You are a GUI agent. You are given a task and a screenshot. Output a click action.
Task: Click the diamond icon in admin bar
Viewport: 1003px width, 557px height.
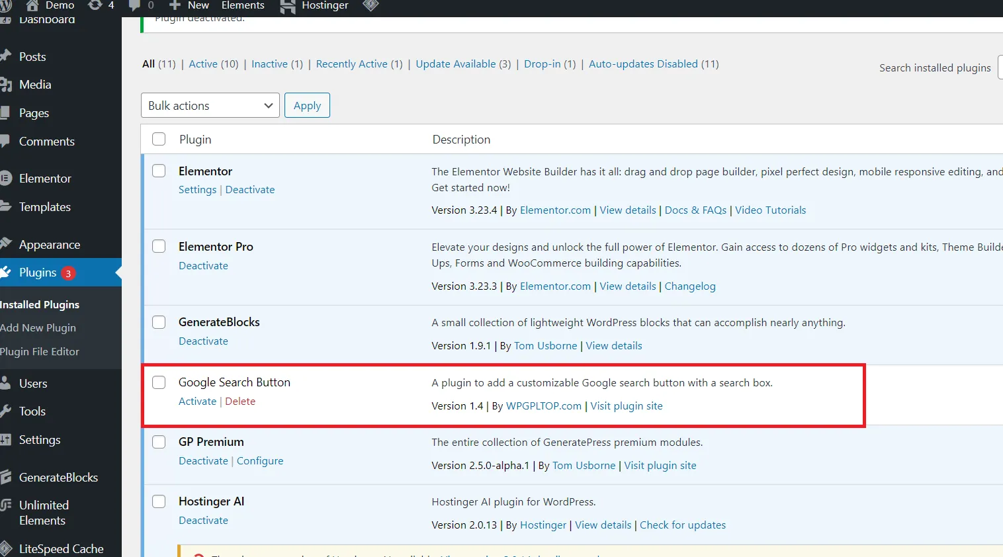pyautogui.click(x=371, y=5)
